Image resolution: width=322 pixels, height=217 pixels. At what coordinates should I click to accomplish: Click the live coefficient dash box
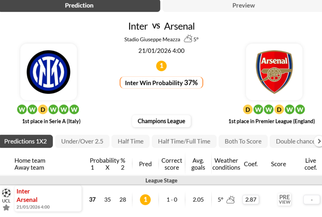(312, 200)
